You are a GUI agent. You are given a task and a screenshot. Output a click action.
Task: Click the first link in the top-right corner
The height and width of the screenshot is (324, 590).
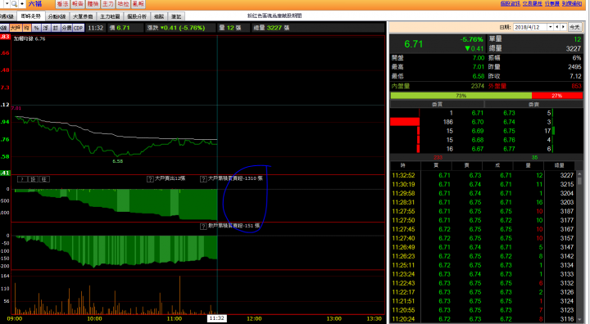tap(511, 3)
